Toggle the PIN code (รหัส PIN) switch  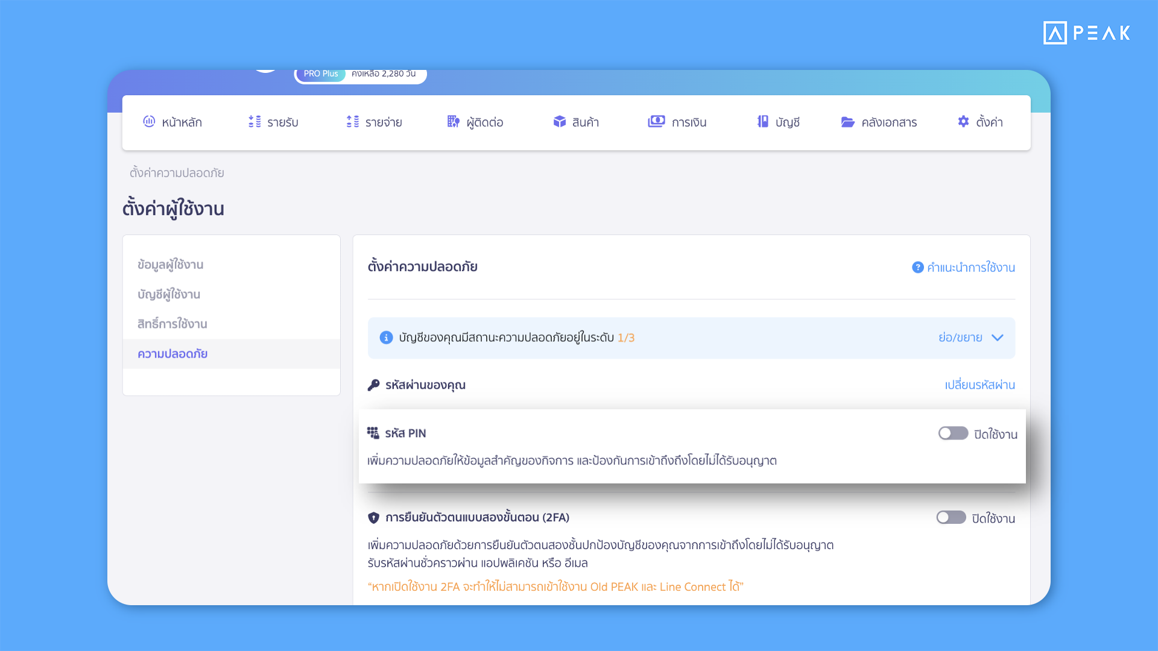953,433
